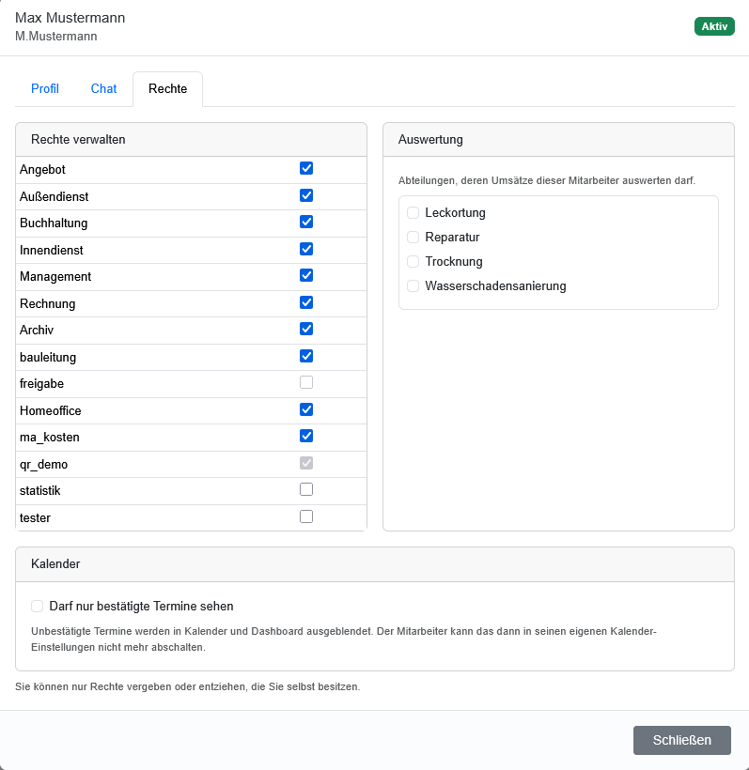Screen dimensions: 749x770
Task: Disable the Homeoffice right
Action: pos(306,409)
